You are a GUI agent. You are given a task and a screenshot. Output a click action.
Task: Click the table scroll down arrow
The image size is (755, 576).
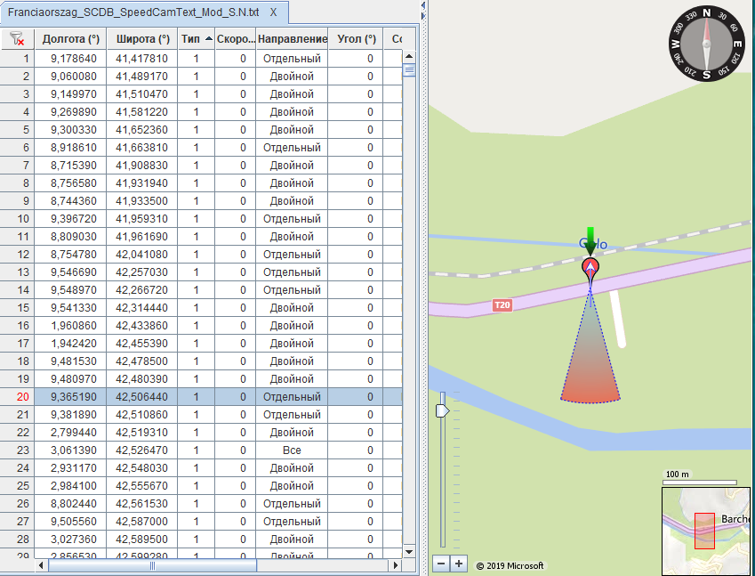tap(409, 552)
